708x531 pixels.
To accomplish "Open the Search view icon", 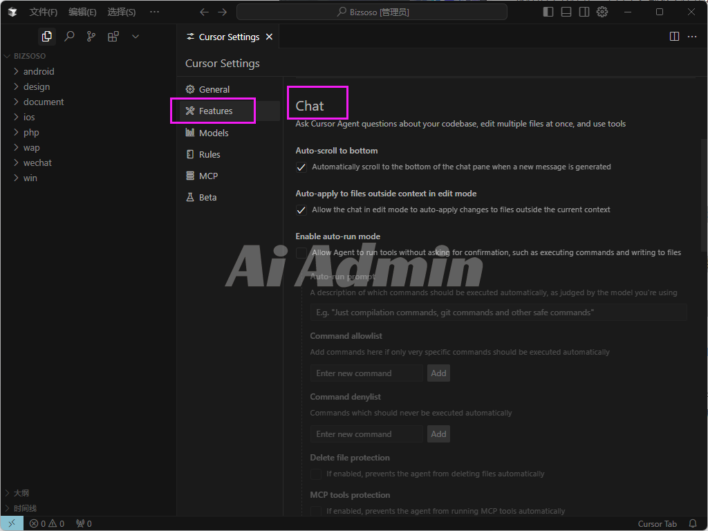I will point(69,37).
